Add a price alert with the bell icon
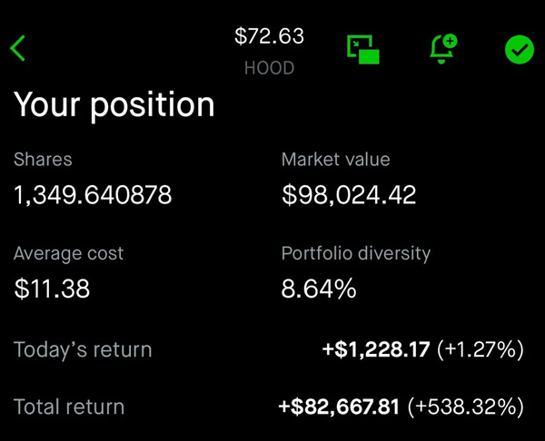This screenshot has height=441, width=545. click(443, 49)
